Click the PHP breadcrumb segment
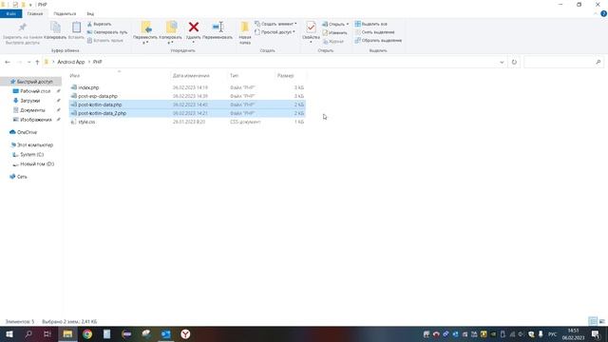This screenshot has height=342, width=608. click(97, 62)
